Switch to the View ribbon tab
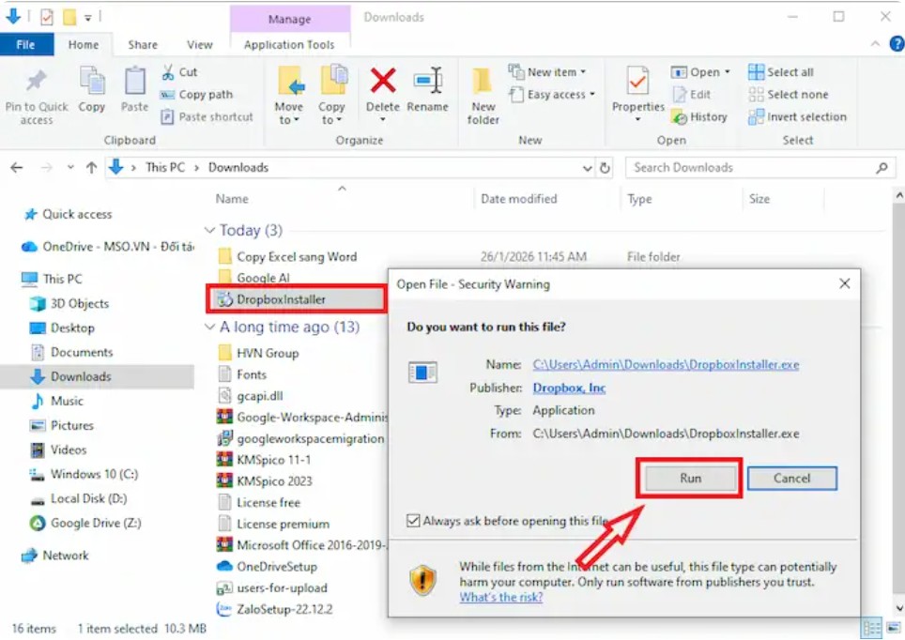Image resolution: width=905 pixels, height=640 pixels. 200,44
